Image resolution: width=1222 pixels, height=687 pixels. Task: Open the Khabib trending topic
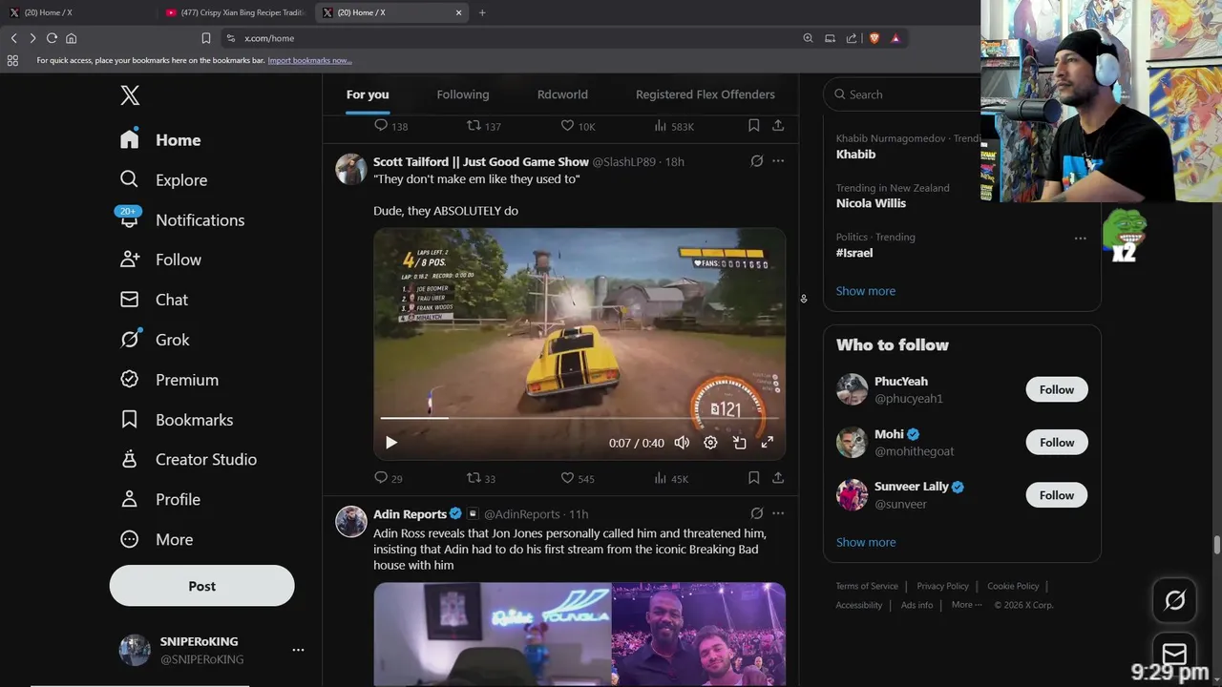[855, 154]
